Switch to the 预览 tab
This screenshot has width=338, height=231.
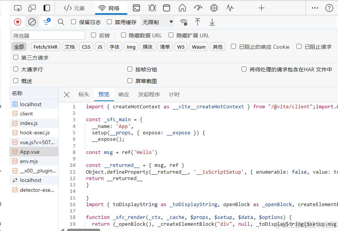coord(104,94)
